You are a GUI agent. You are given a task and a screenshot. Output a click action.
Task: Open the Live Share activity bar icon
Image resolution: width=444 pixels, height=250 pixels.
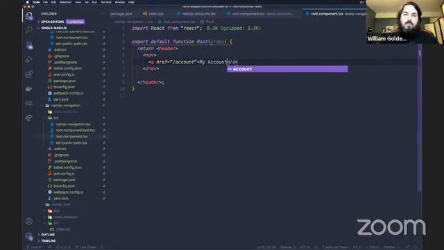coord(29,118)
